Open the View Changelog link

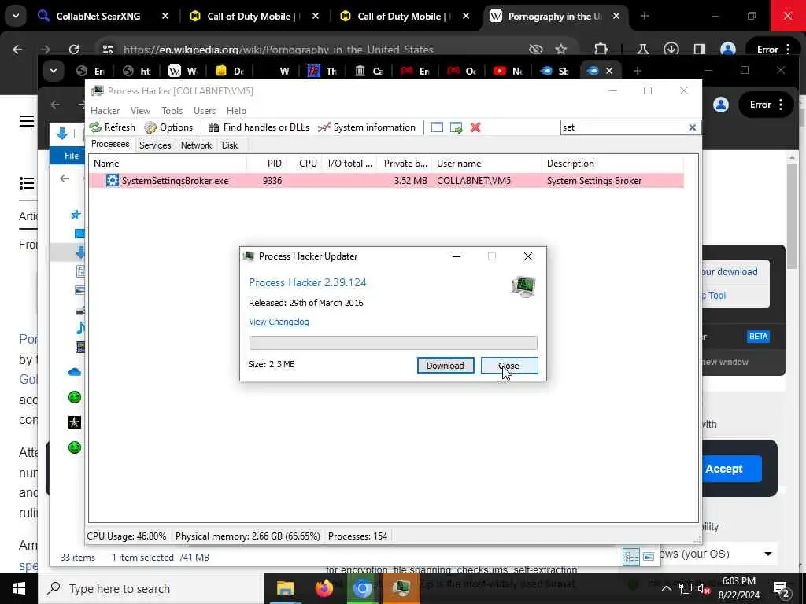279,322
